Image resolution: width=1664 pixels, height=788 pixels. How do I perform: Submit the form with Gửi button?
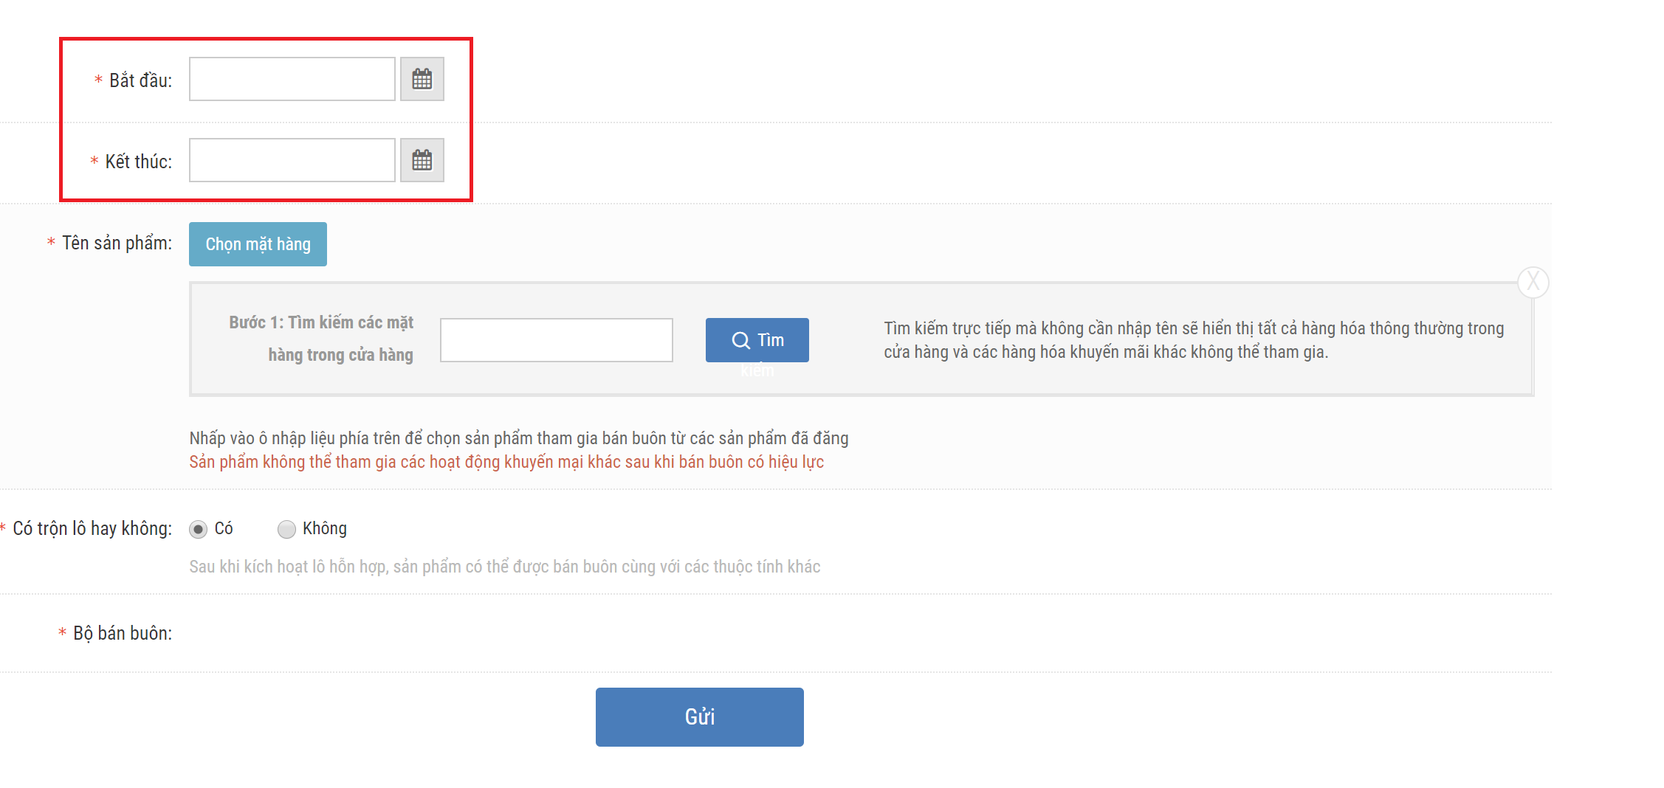[699, 716]
